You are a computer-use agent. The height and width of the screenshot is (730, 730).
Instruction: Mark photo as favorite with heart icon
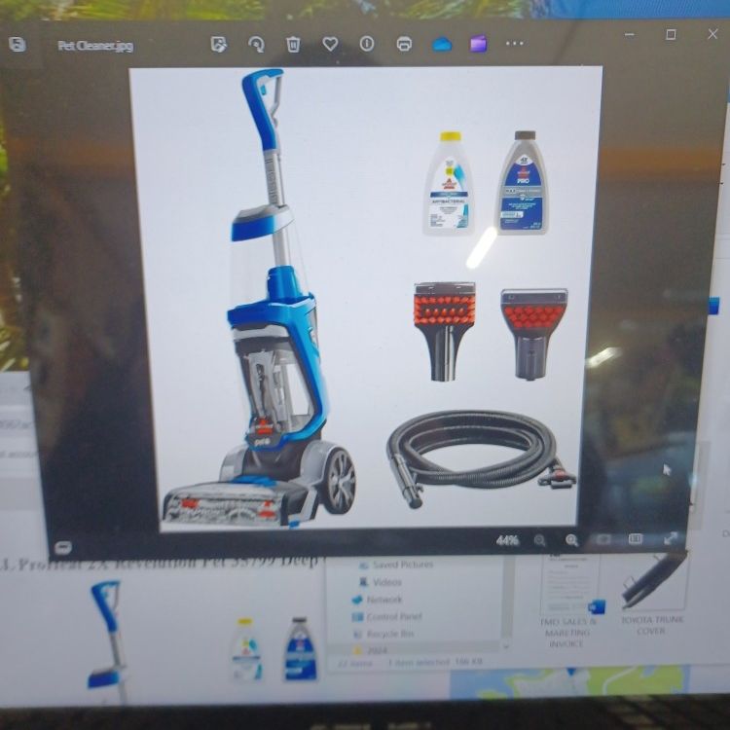[x=330, y=44]
